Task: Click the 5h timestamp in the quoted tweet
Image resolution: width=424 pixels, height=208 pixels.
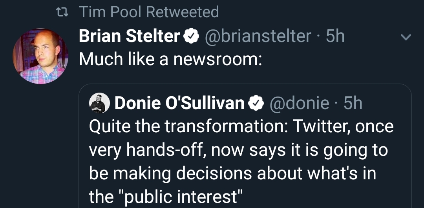Action: [353, 103]
